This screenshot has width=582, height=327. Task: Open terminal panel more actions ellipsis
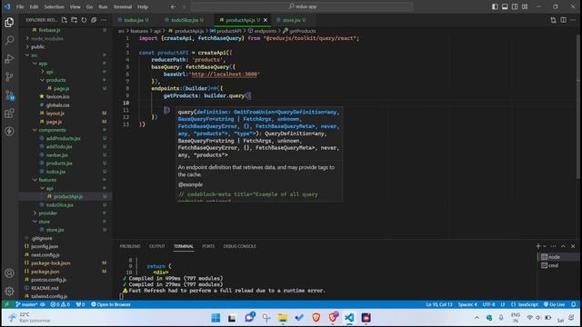[x=553, y=246]
